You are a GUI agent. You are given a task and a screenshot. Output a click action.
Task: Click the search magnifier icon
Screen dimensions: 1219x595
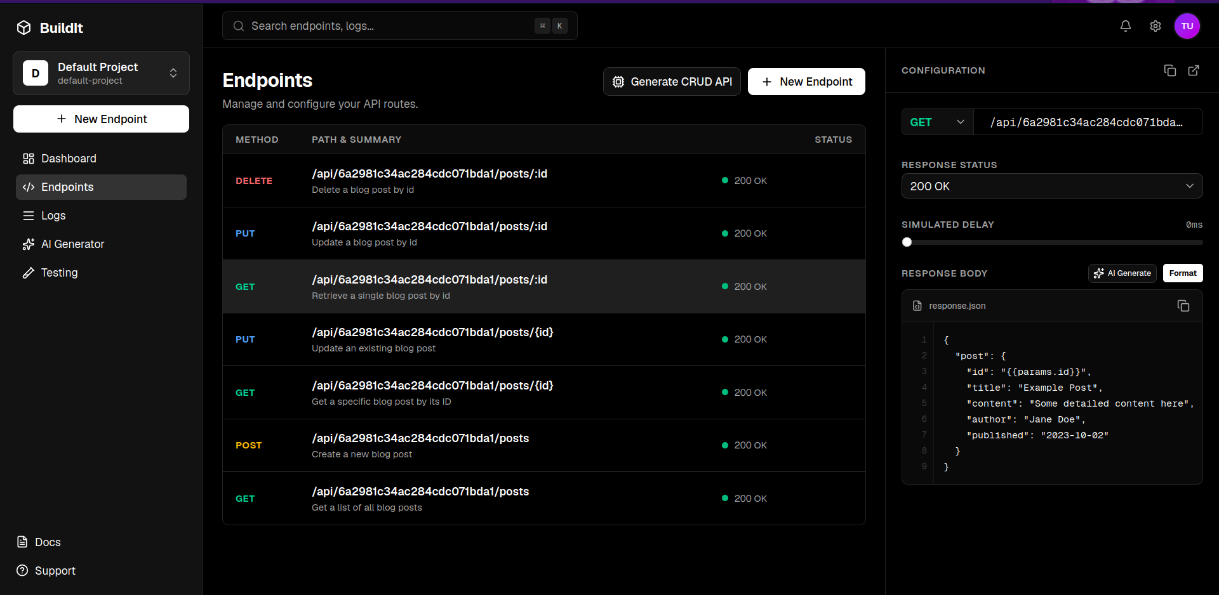click(239, 26)
